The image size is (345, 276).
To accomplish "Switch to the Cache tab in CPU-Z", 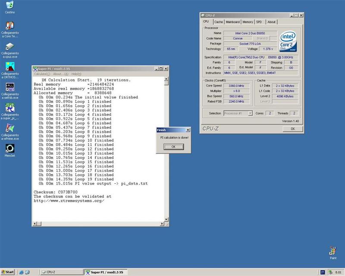I will pos(219,22).
